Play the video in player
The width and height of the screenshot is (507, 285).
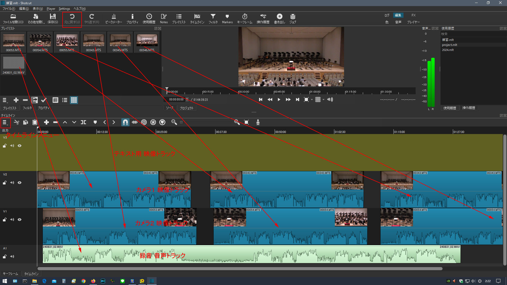coord(279,99)
